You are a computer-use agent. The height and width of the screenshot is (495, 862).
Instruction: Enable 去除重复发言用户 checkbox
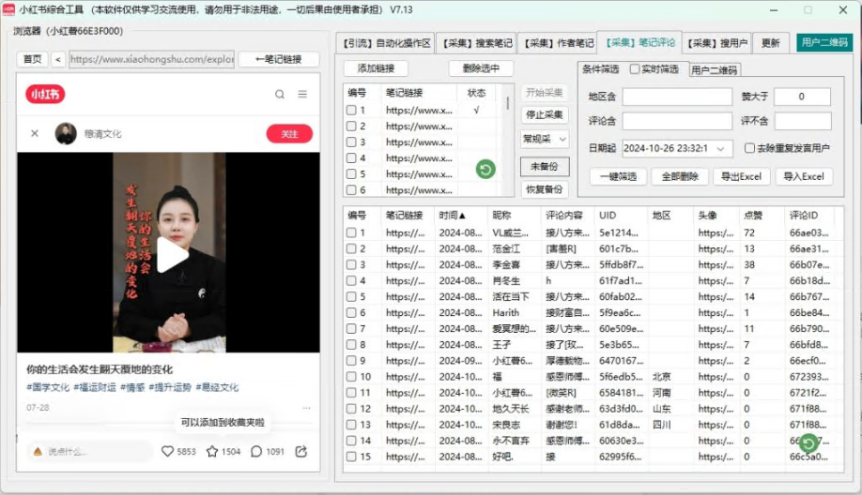pos(749,148)
